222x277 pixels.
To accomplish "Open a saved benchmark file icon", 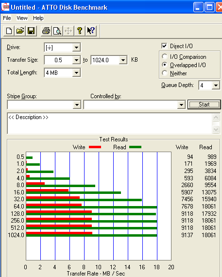I will click(20, 31).
